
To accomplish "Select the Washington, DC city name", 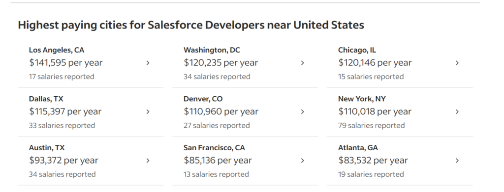I will (x=212, y=50).
